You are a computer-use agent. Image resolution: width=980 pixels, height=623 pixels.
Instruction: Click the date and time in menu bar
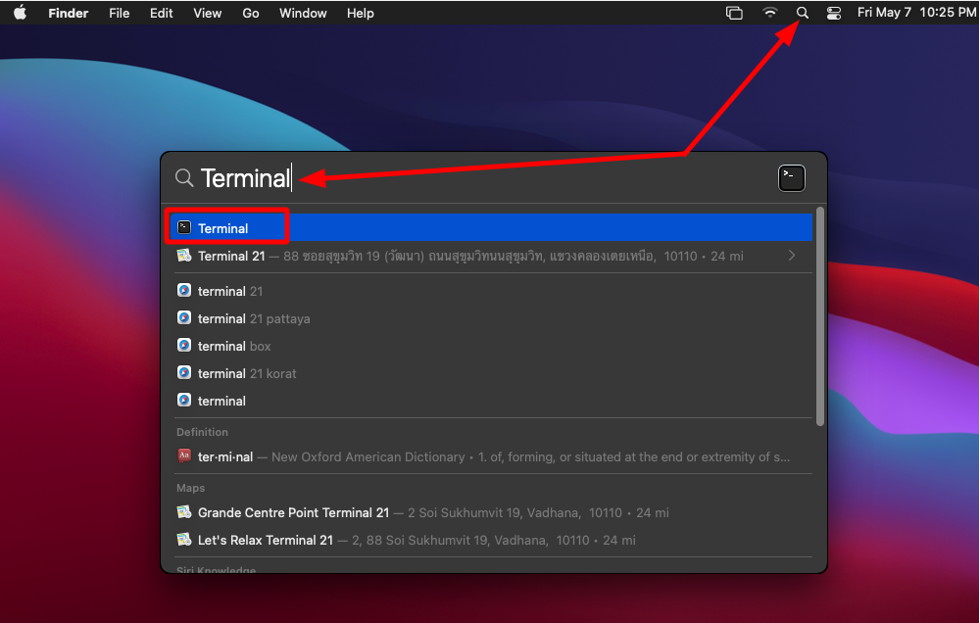916,13
